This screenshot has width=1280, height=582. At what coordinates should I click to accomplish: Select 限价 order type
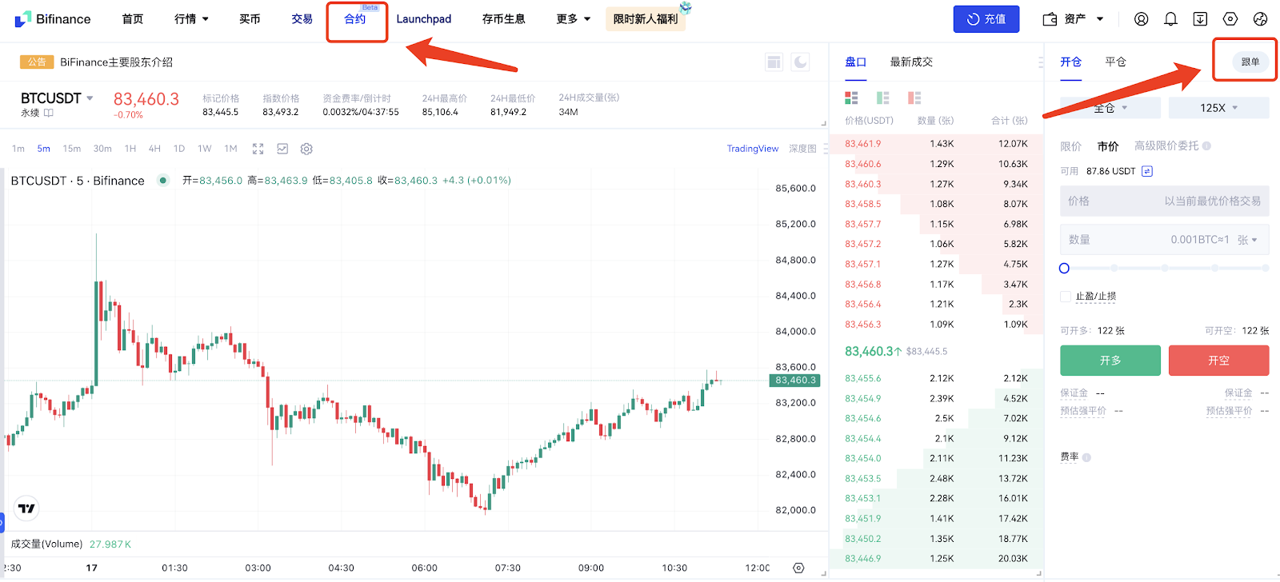click(x=1070, y=146)
